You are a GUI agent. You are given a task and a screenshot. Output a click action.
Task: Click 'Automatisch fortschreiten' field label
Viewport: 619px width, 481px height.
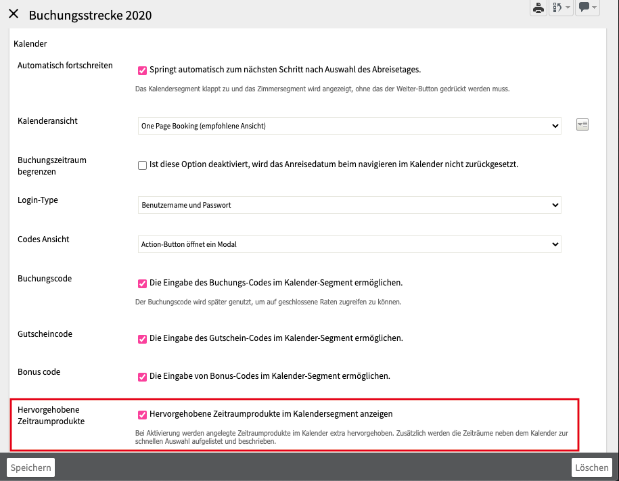(65, 66)
